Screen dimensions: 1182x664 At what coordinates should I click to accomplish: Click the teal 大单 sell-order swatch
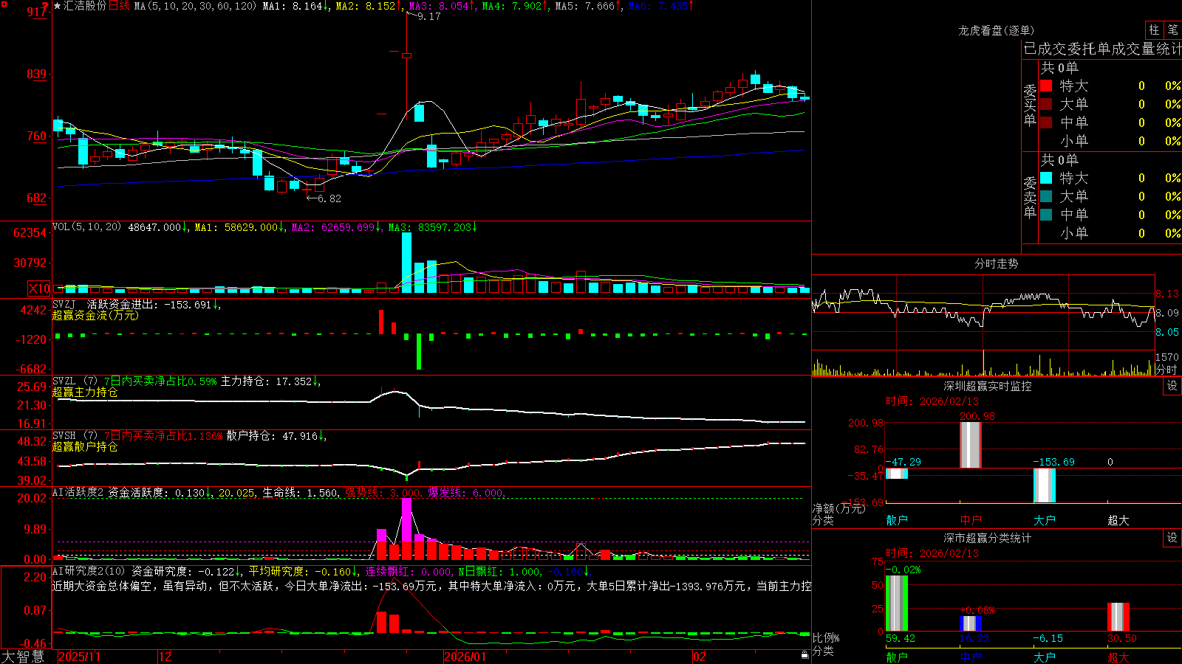coord(1046,196)
